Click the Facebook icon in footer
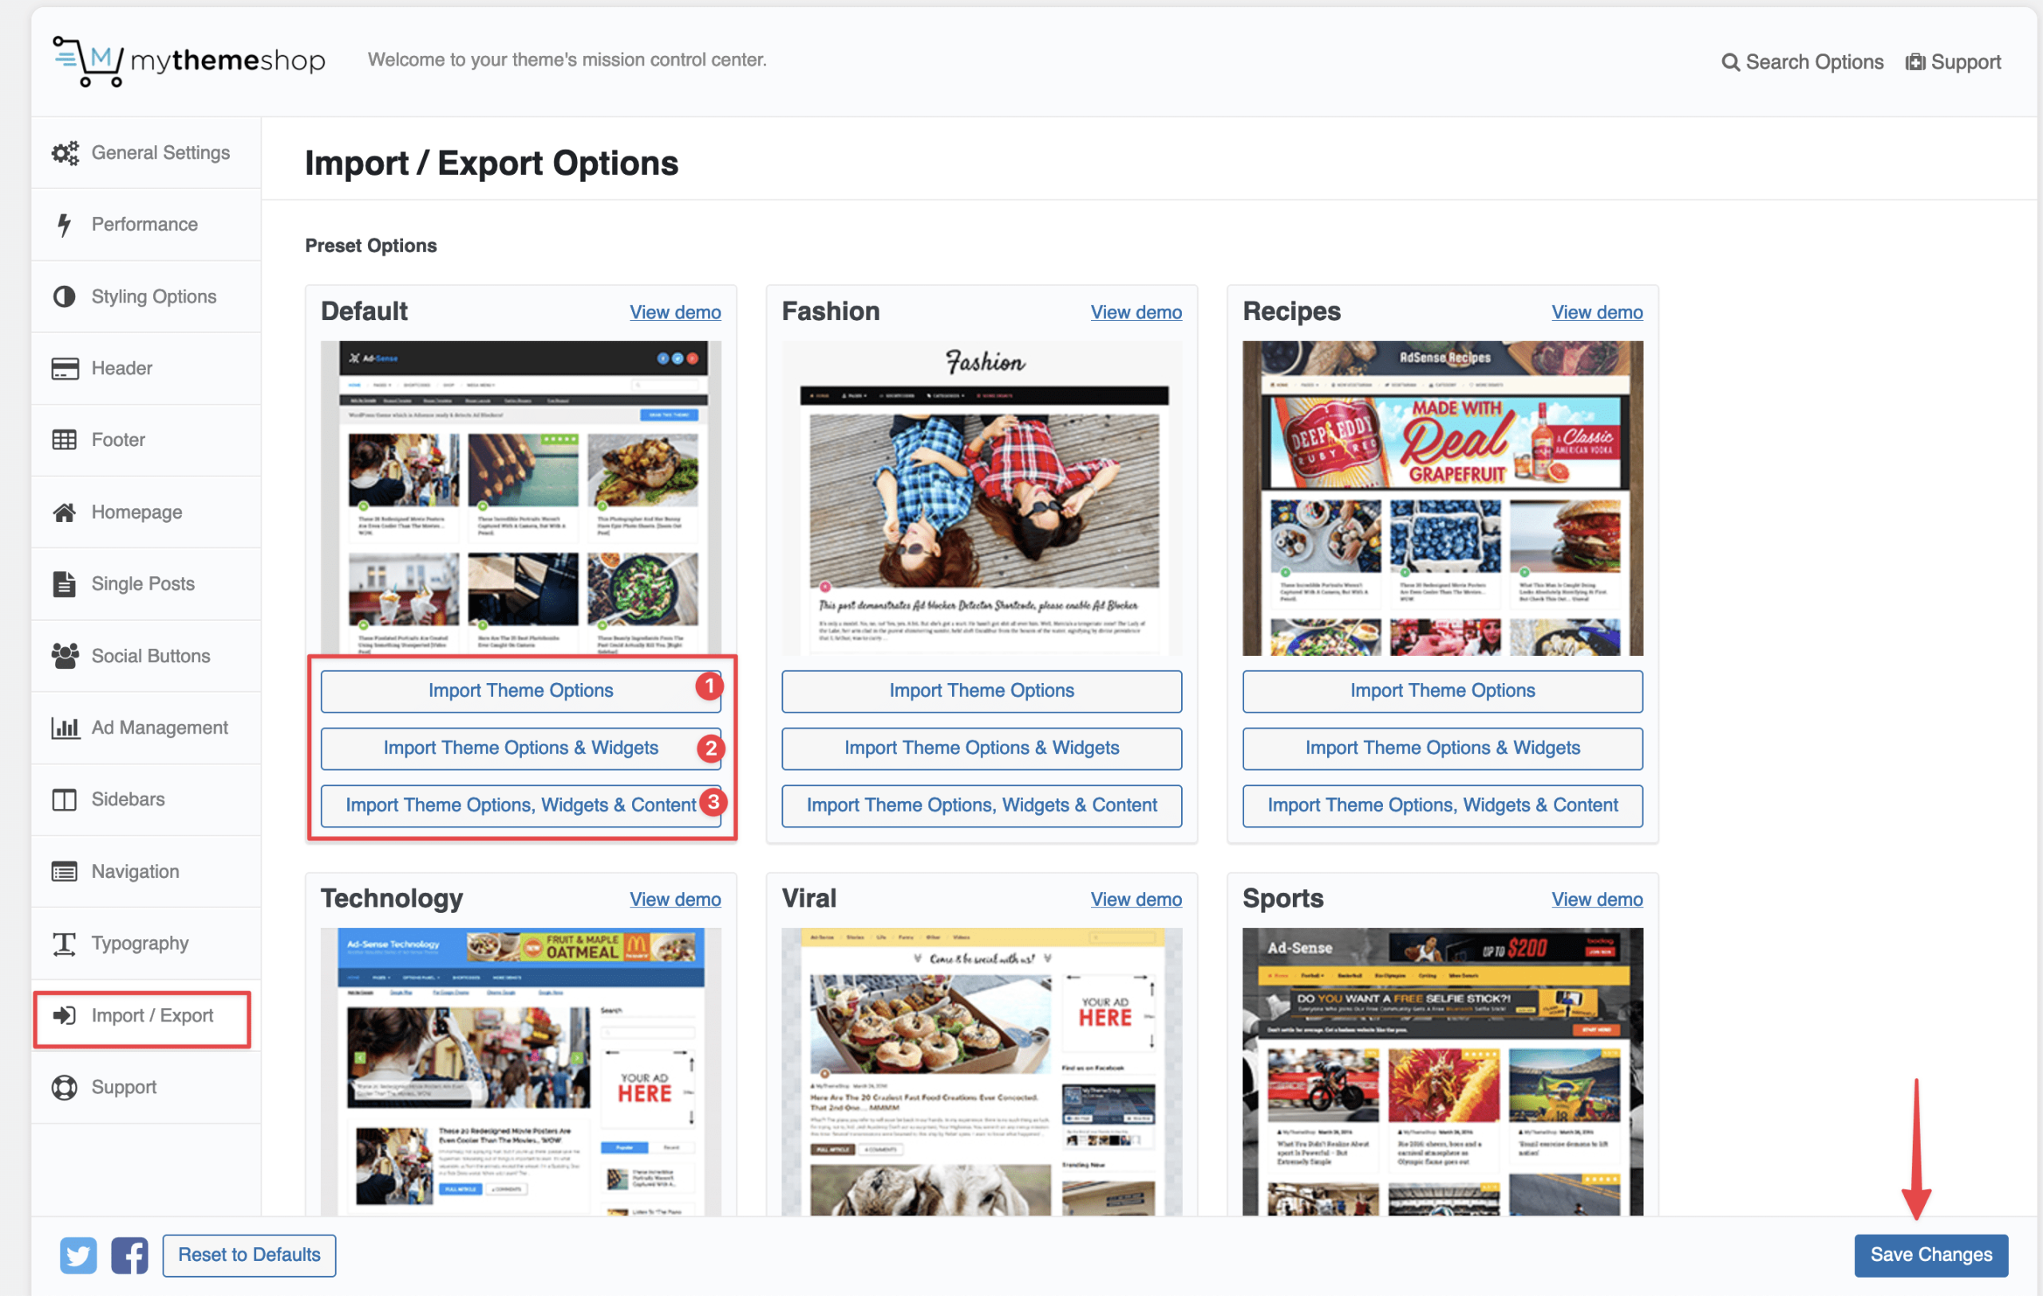The height and width of the screenshot is (1296, 2043). (129, 1255)
